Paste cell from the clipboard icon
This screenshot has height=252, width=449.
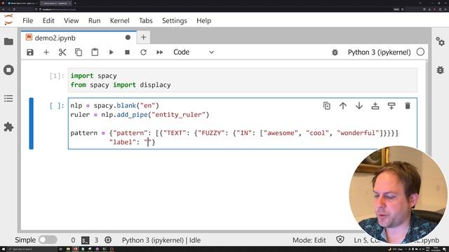tap(95, 52)
